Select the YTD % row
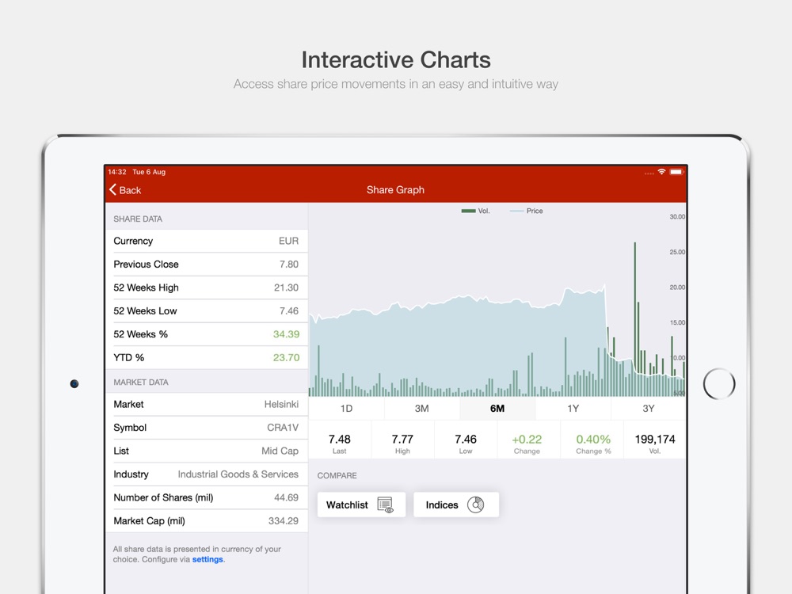 [x=207, y=357]
